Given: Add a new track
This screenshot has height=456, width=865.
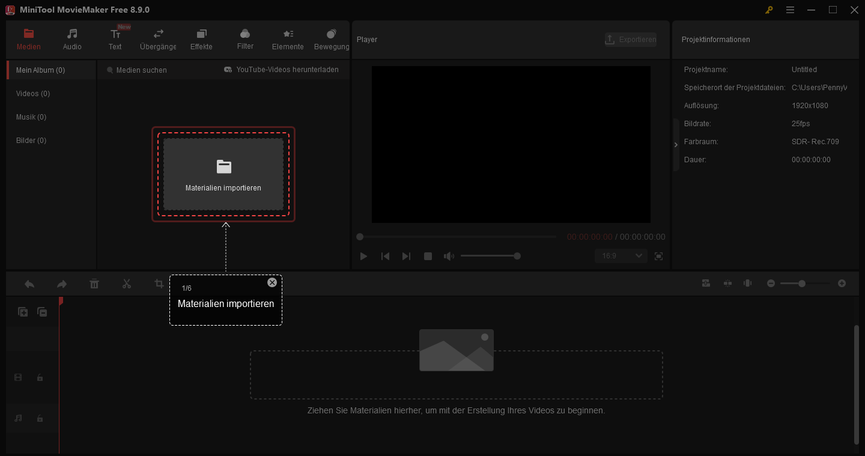Looking at the screenshot, I should tap(23, 312).
